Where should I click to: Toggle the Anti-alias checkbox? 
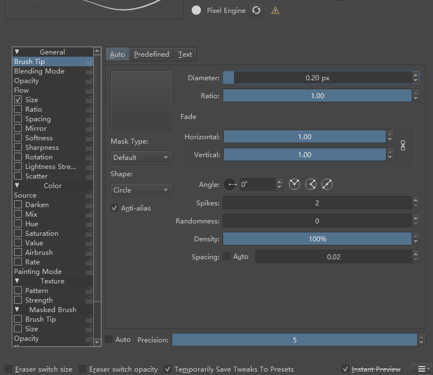(x=115, y=208)
